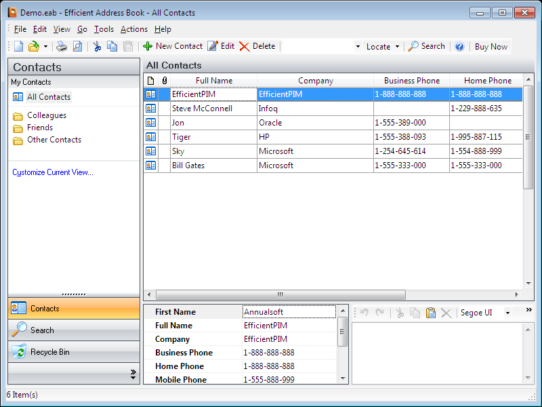Open the Recycle Bin navigation pane

point(49,352)
